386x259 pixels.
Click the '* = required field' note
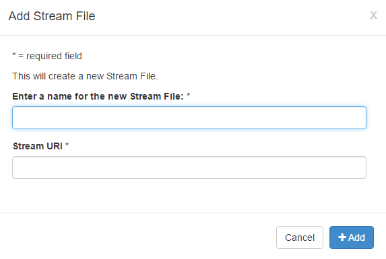coord(47,56)
